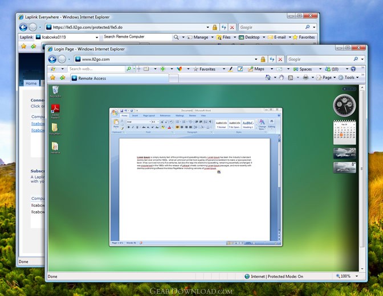This screenshot has width=383, height=296.
Task: Switch to Insert tab in Word ribbon
Action: click(x=135, y=116)
